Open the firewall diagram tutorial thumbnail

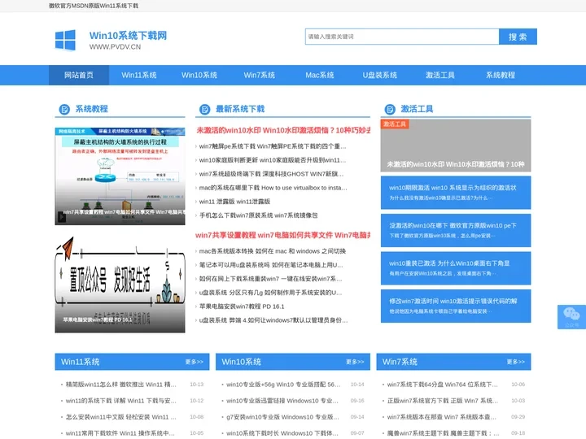tap(120, 176)
